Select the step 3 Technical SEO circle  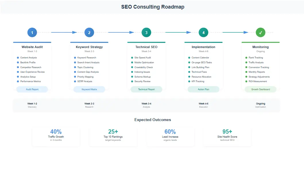pyautogui.click(x=146, y=32)
